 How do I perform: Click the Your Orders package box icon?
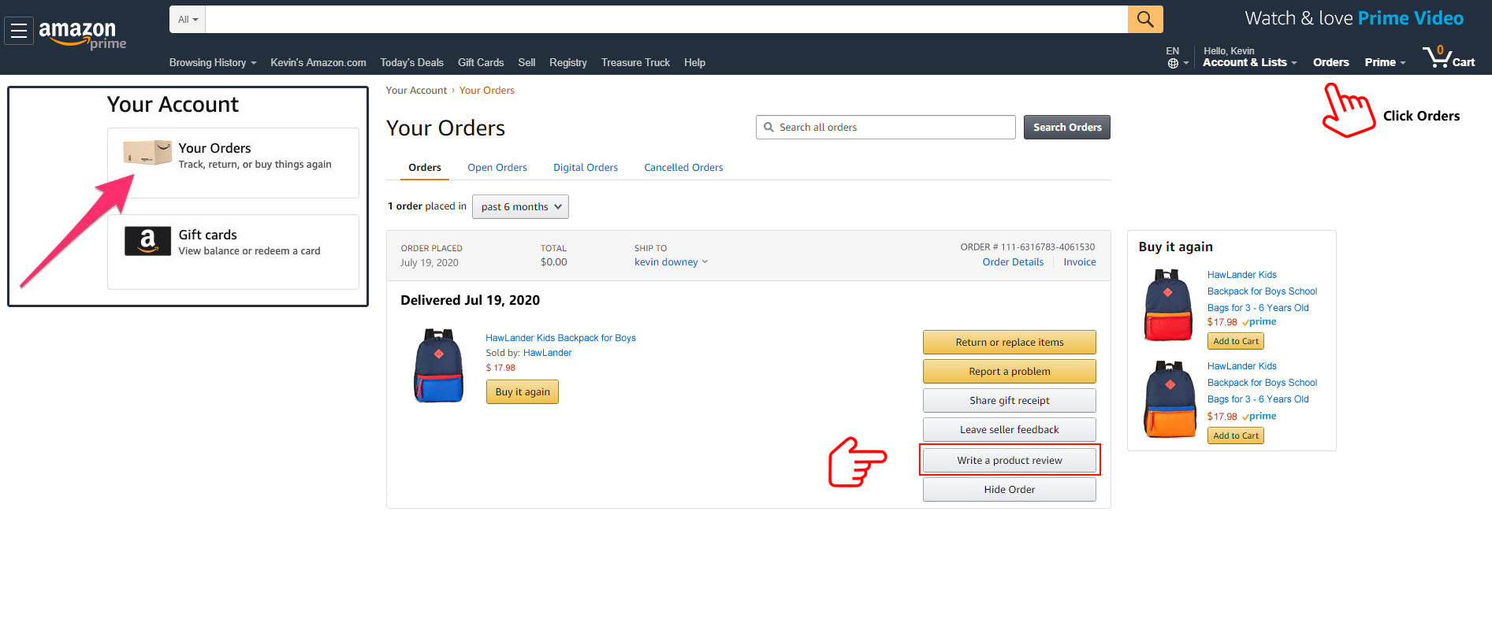point(147,152)
